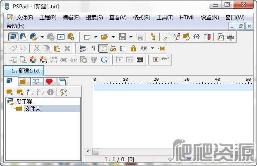Click the cut scissors icon

click(37, 48)
